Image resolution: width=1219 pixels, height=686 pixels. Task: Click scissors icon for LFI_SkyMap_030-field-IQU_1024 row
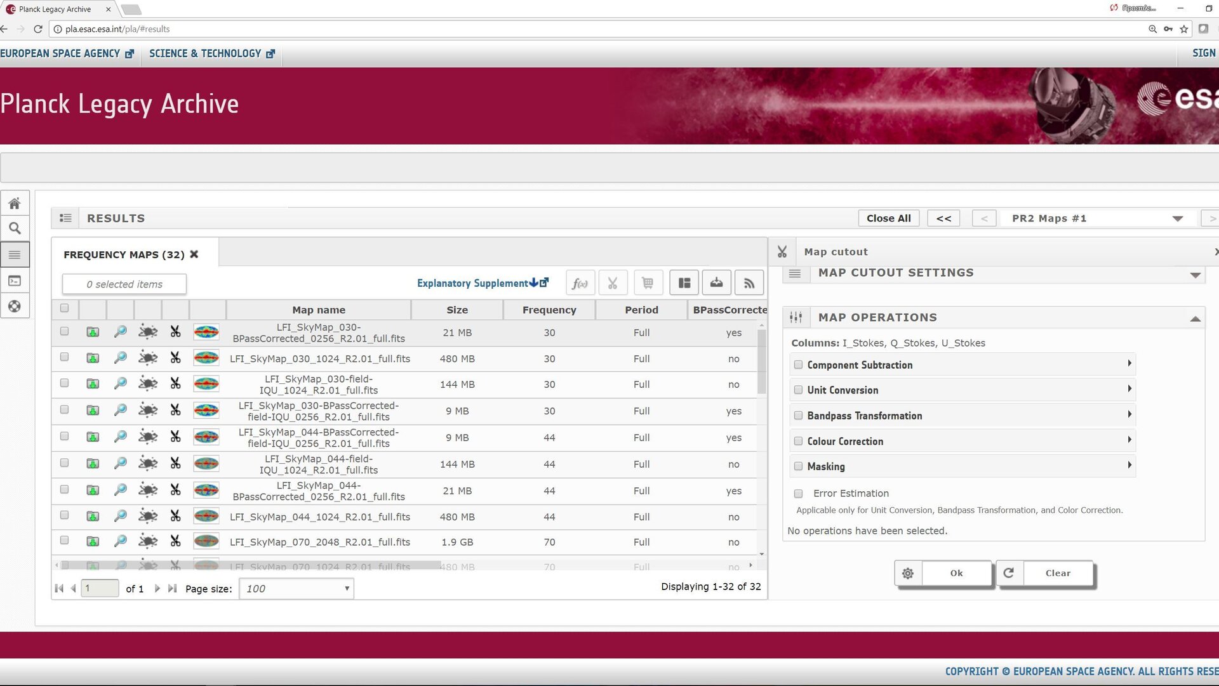(x=175, y=383)
